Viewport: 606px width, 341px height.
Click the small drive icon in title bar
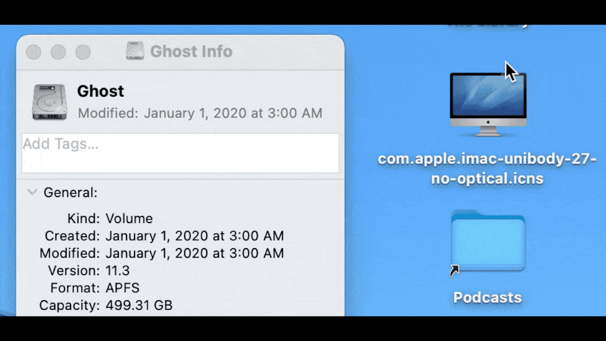coord(135,51)
